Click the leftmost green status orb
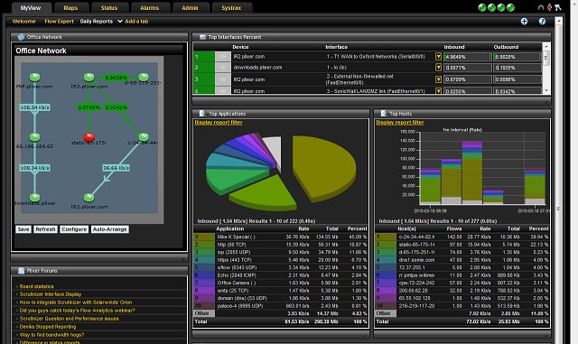The height and width of the screenshot is (344, 578). [481, 8]
